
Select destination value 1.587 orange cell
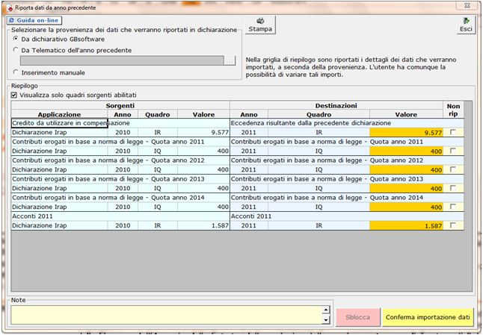point(406,225)
